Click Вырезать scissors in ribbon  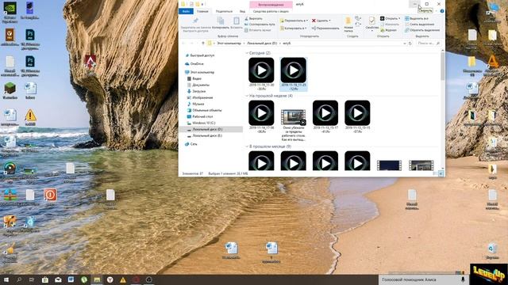click(253, 19)
